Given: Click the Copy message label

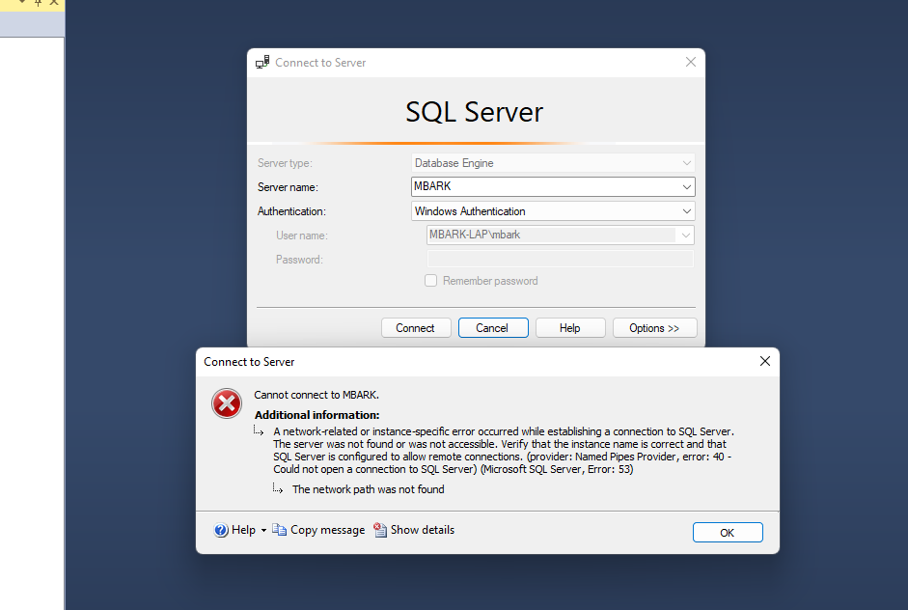Looking at the screenshot, I should [x=328, y=530].
